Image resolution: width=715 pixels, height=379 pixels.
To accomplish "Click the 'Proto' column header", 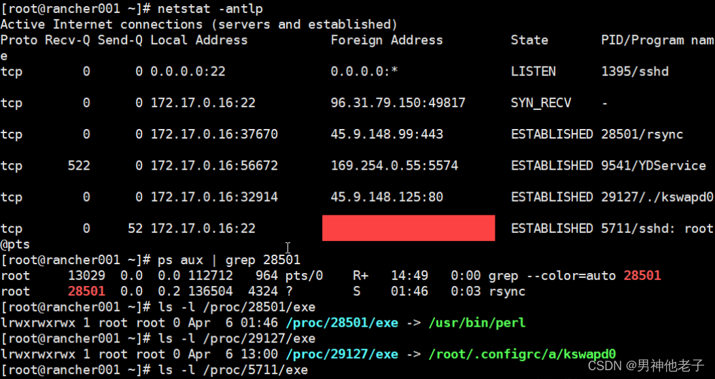I will point(19,40).
